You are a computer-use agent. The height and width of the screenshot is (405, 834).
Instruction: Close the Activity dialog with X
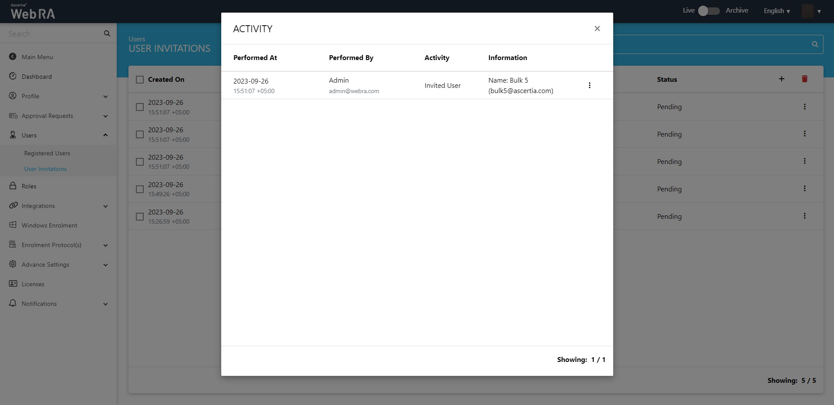coord(597,29)
